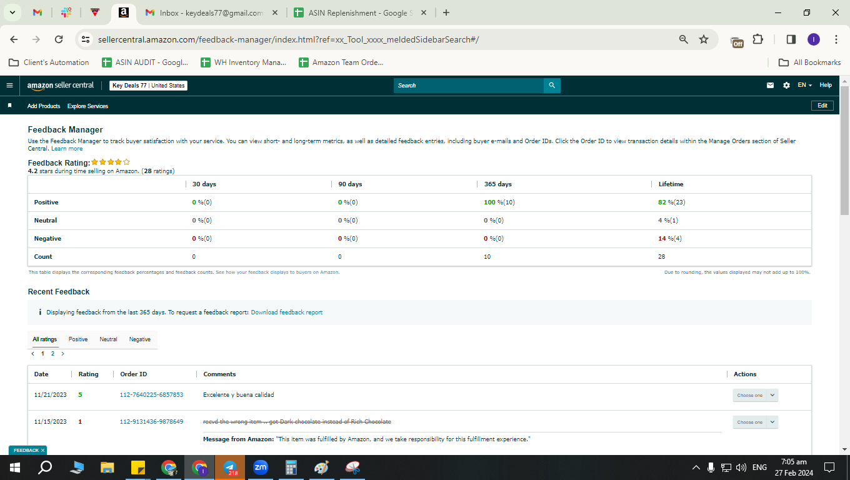Click the browser address bar URL
The image size is (850, 480).
288,39
